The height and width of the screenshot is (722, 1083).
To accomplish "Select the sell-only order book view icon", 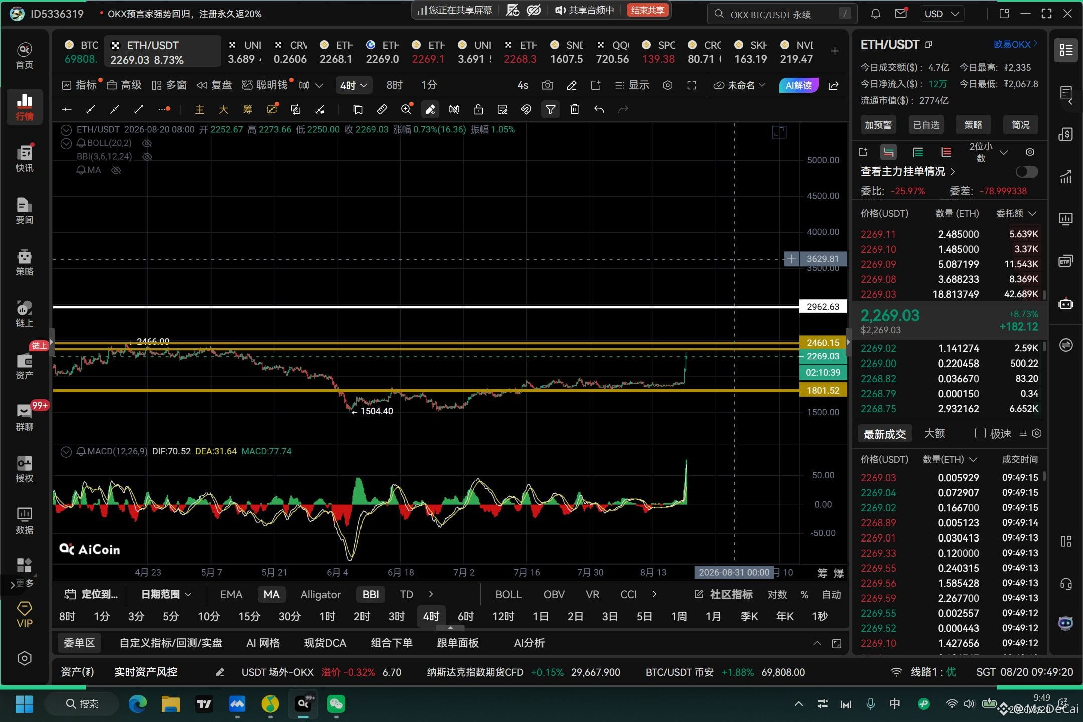I will 946,152.
